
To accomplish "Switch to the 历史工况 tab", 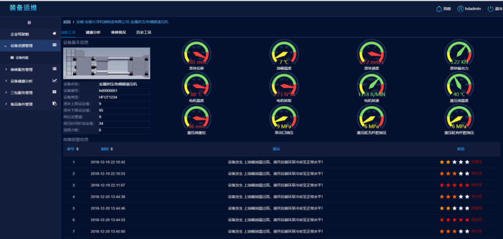I will pos(143,32).
